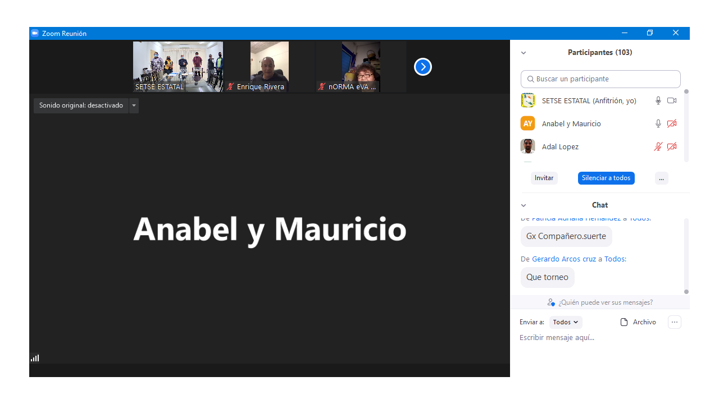Image resolution: width=719 pixels, height=404 pixels.
Task: Focus the Buscar un participante search field
Action: (600, 79)
